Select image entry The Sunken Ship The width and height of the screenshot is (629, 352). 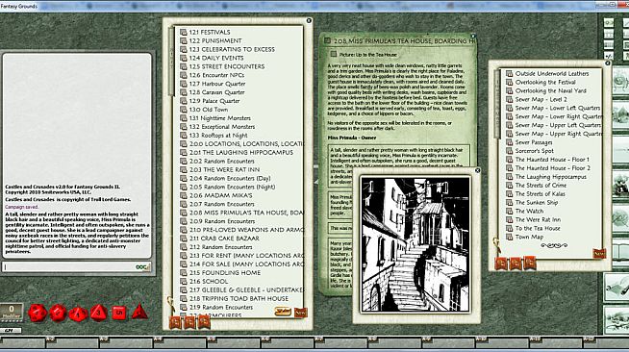[537, 203]
